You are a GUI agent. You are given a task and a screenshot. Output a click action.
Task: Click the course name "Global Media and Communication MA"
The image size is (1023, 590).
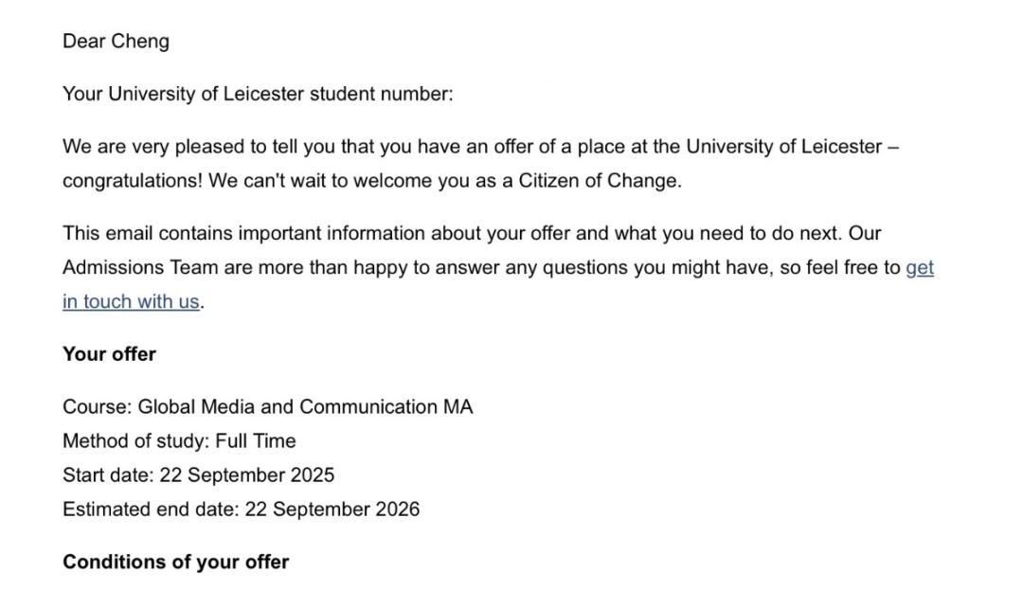pos(305,407)
